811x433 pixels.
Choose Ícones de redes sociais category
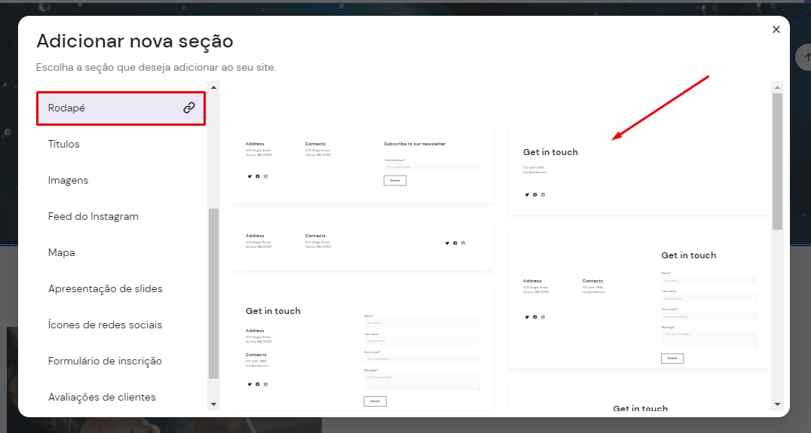pyautogui.click(x=105, y=325)
